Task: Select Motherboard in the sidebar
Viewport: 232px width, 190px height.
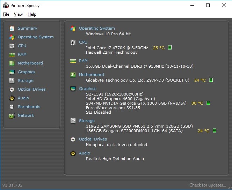Action: click(30, 63)
